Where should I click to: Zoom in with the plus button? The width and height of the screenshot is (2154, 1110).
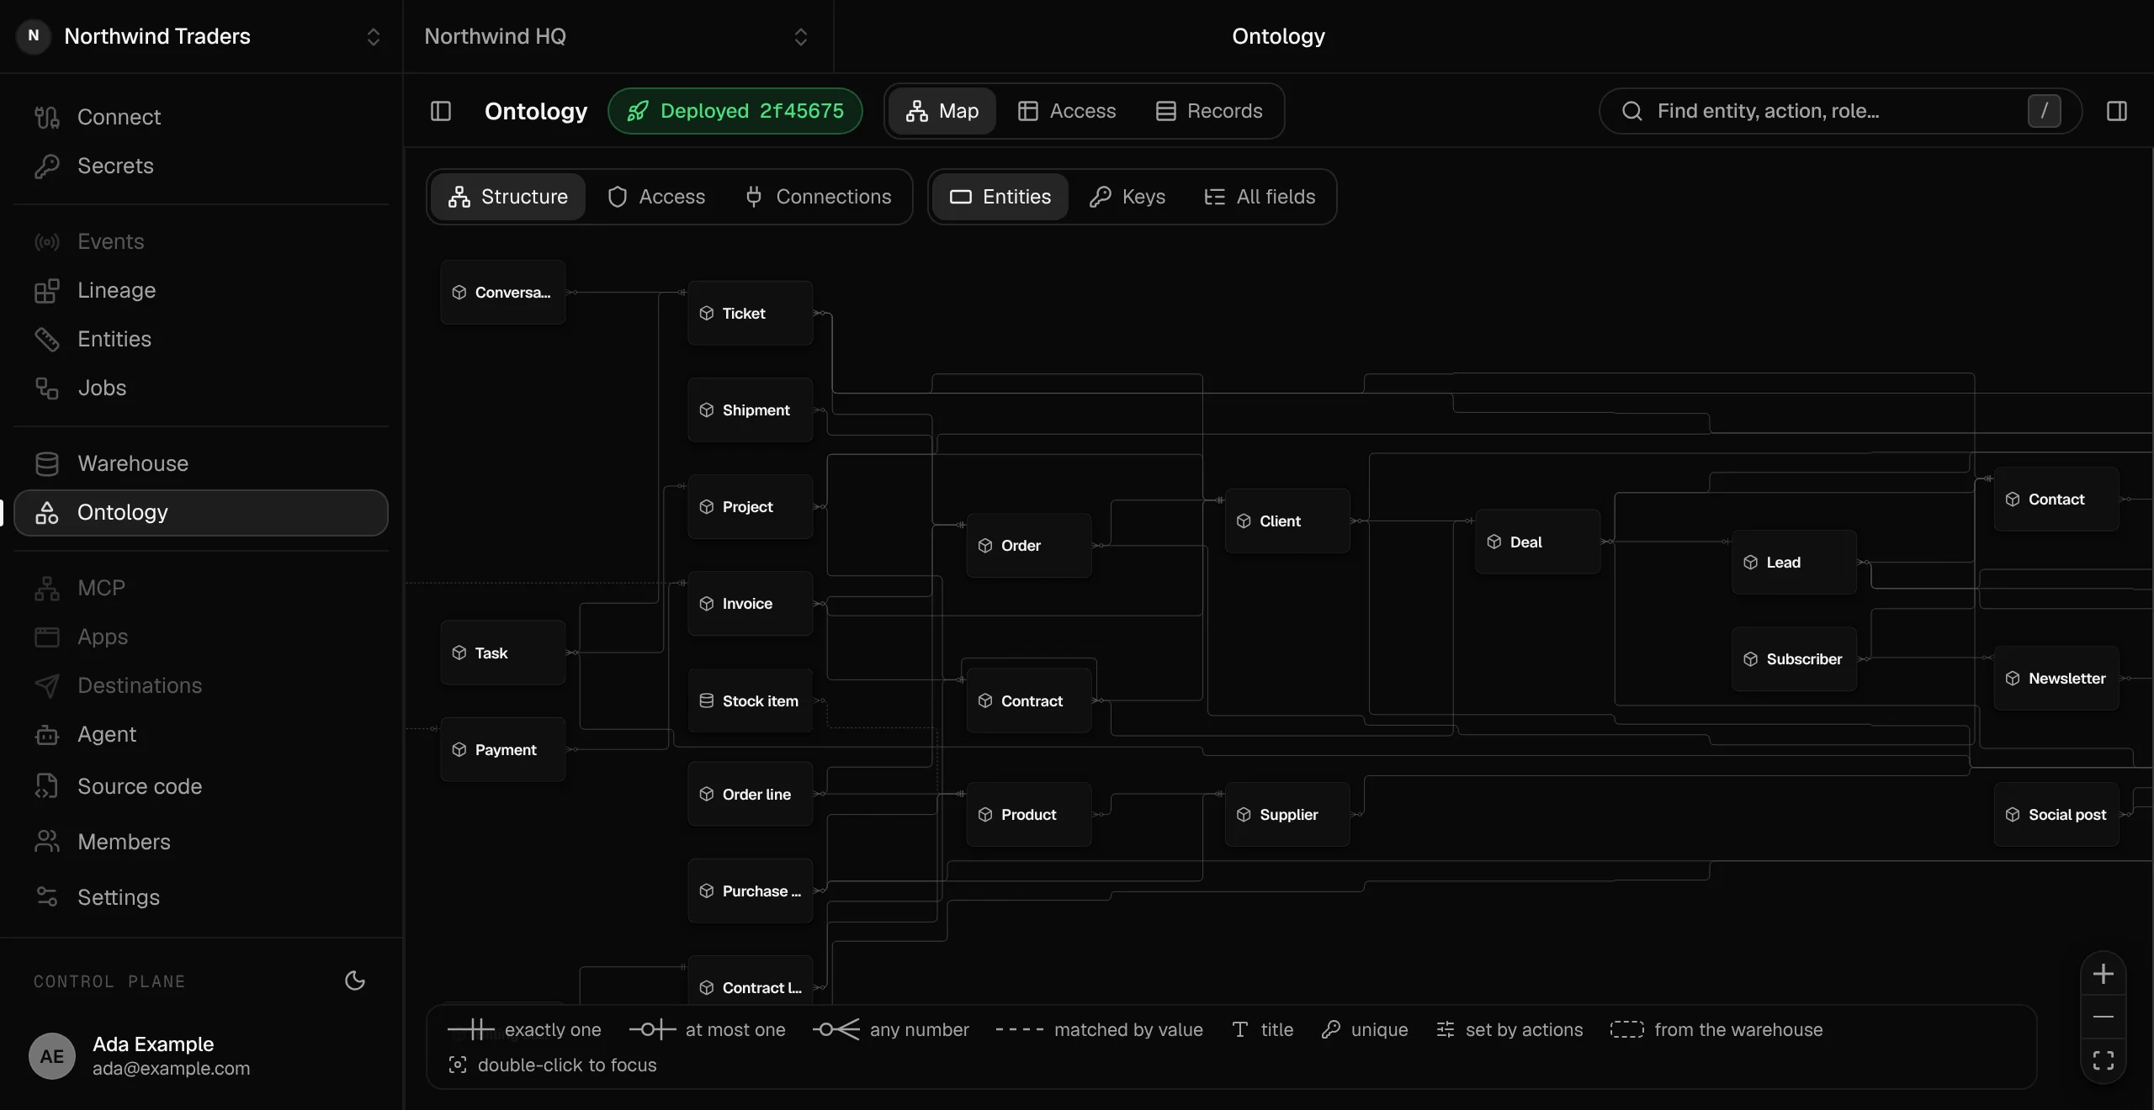click(x=2104, y=974)
